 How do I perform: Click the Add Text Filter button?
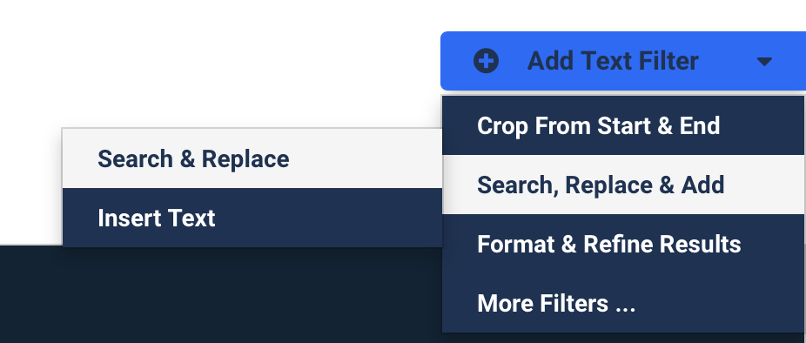pos(623,61)
